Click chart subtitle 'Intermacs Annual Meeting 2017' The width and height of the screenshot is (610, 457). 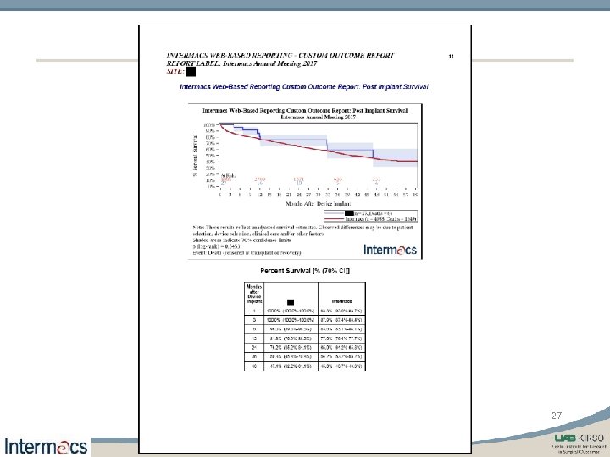click(318, 117)
